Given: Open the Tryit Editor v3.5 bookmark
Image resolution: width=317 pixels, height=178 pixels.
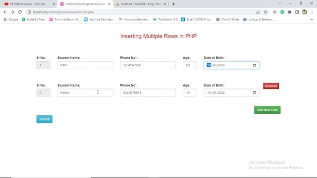Looking at the screenshot, I should pos(165,19).
